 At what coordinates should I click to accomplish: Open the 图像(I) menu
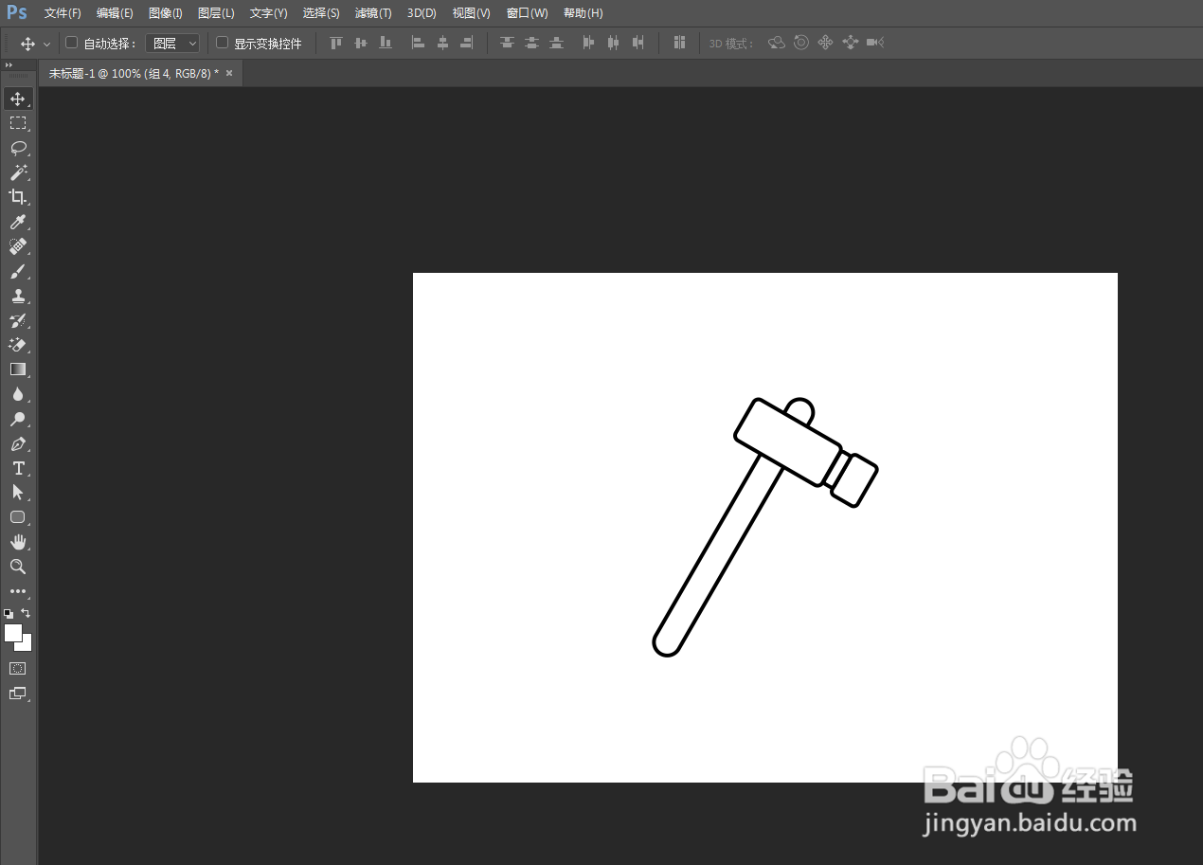click(166, 13)
